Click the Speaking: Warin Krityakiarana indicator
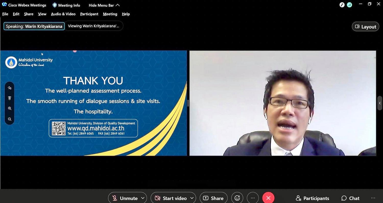 [34, 26]
